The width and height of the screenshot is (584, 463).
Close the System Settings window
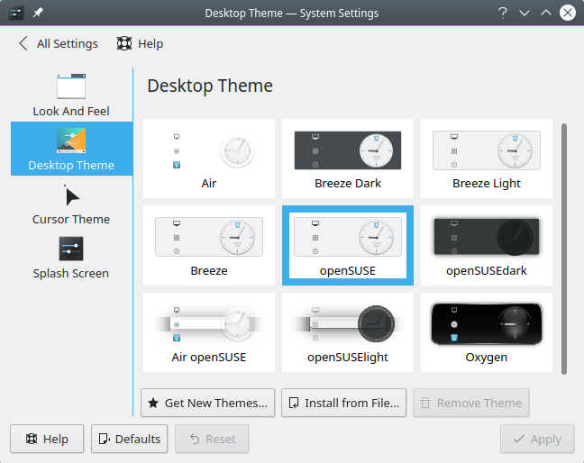568,13
